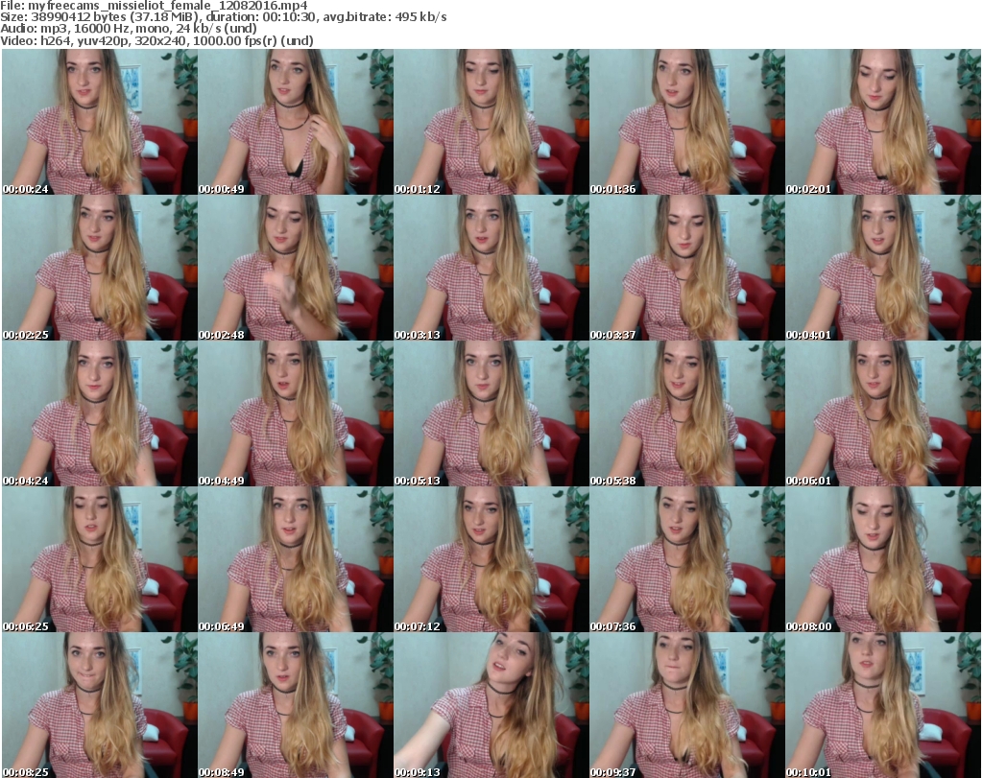Open the frame stamped 00:02:01
Image resolution: width=983 pixels, height=778 pixels.
point(883,122)
